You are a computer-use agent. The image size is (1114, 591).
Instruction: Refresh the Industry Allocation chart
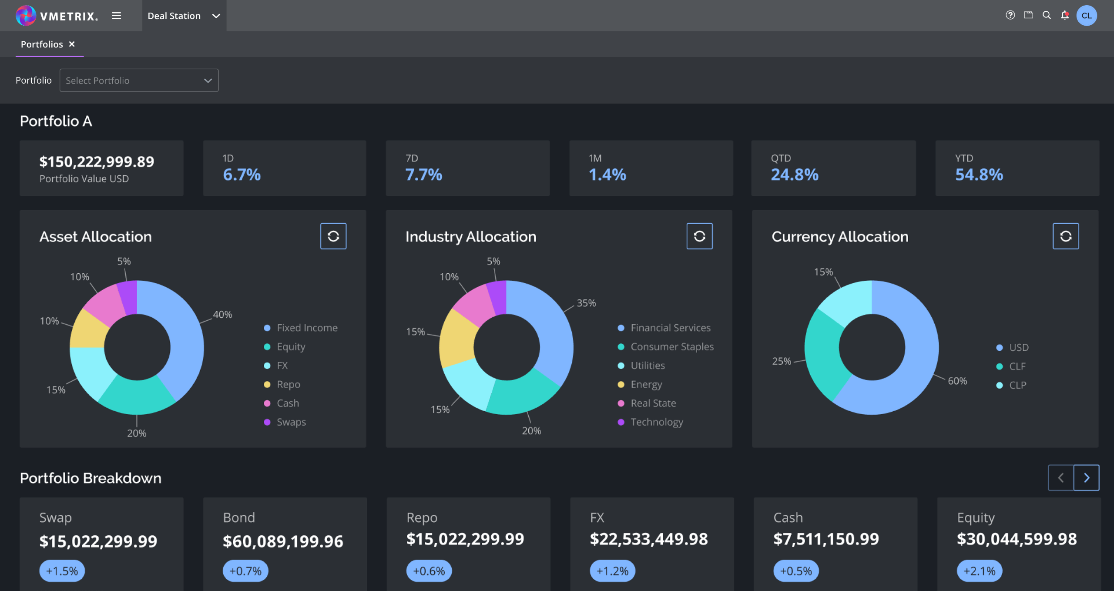point(699,236)
